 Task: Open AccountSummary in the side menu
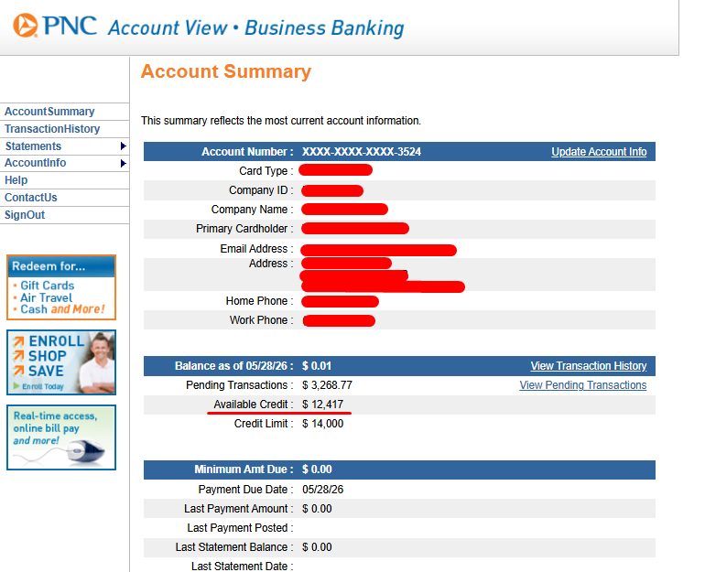coord(49,112)
